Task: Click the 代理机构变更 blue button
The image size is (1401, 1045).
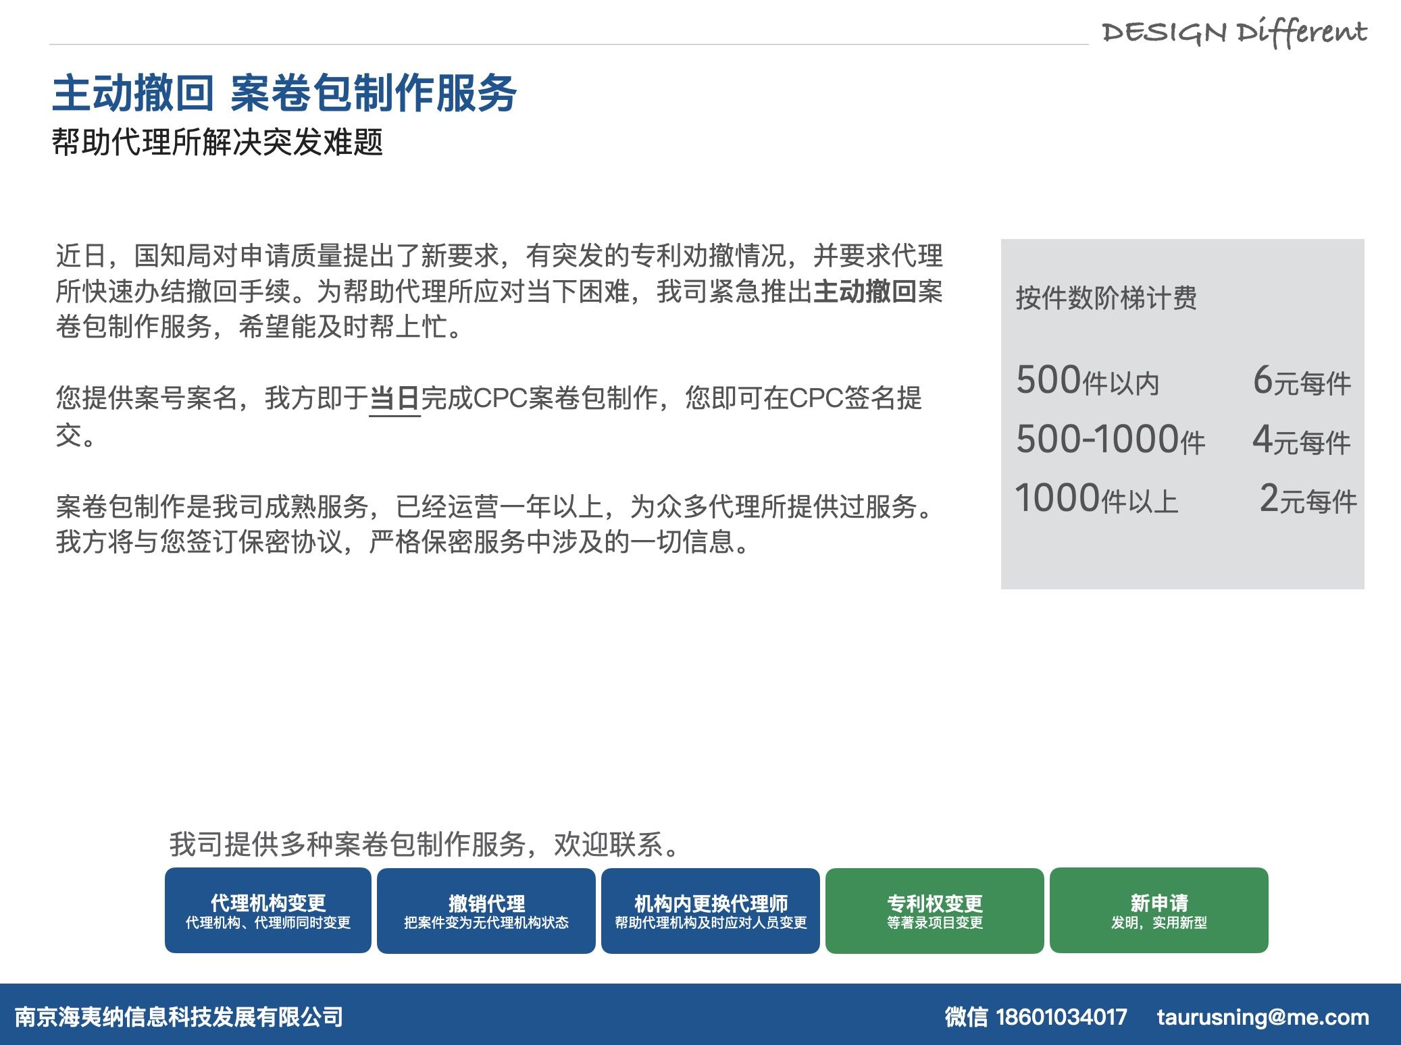Action: tap(268, 910)
